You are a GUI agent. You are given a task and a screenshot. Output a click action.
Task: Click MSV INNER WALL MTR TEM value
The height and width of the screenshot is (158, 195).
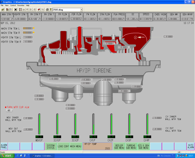[x=28, y=118]
